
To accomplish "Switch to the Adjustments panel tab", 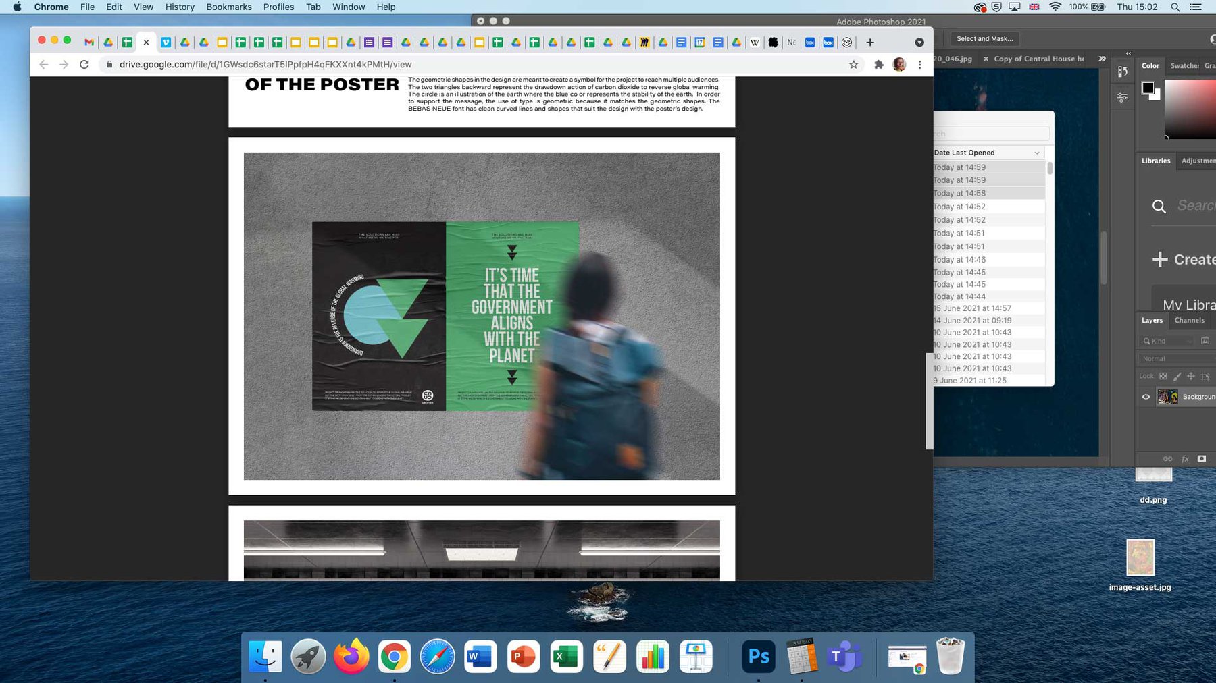I will (1198, 161).
